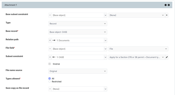The height and width of the screenshot is (95, 175).
Task: Click the up caret beside Subset constraint 1: CASE
Action: (50, 57)
